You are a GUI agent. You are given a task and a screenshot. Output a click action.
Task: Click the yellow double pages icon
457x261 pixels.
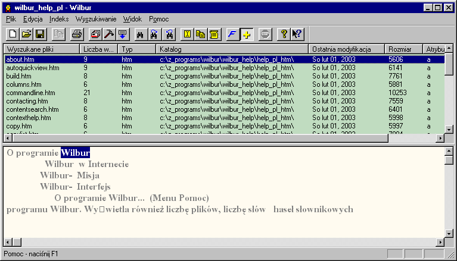coord(201,34)
